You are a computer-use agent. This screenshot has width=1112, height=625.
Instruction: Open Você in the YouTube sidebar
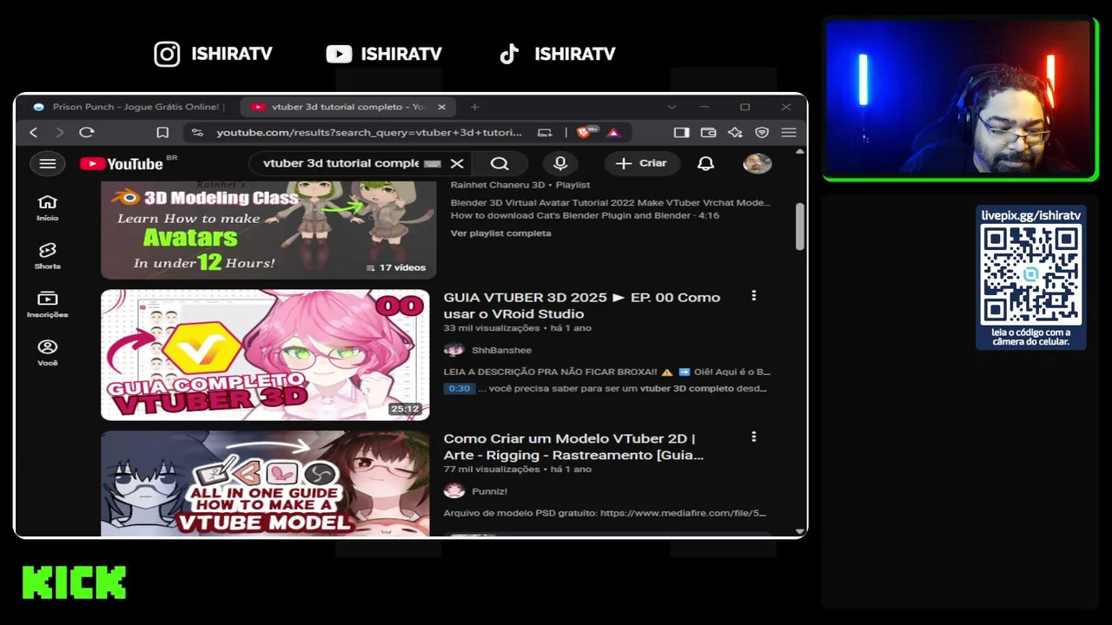coord(48,352)
